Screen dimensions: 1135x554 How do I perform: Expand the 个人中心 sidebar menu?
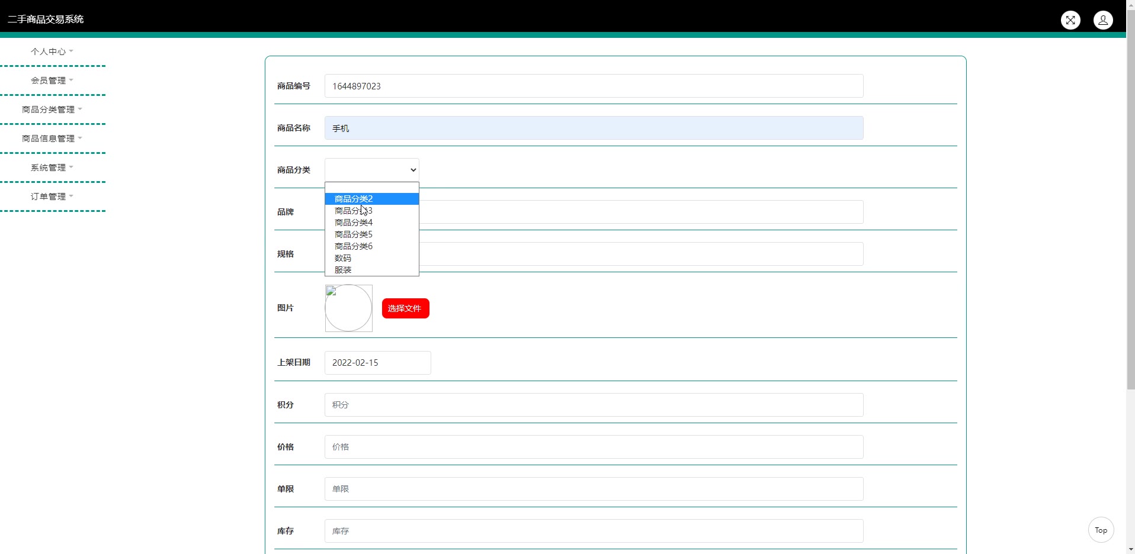(52, 51)
